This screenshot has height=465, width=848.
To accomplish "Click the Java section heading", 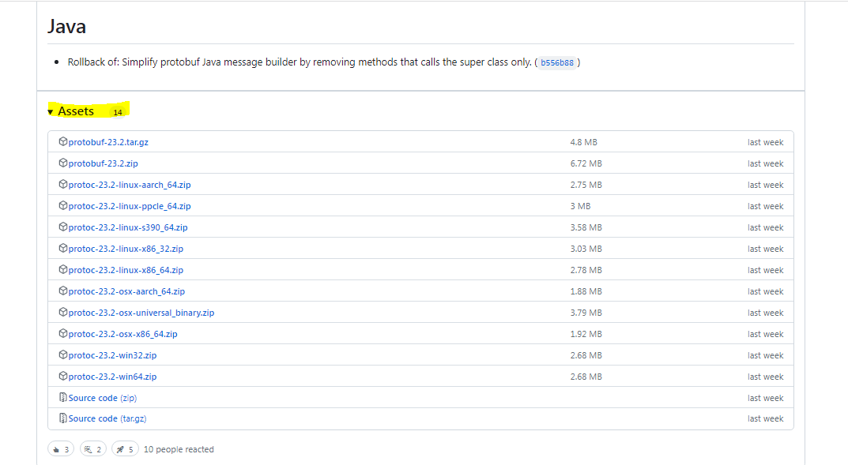I will 66,27.
